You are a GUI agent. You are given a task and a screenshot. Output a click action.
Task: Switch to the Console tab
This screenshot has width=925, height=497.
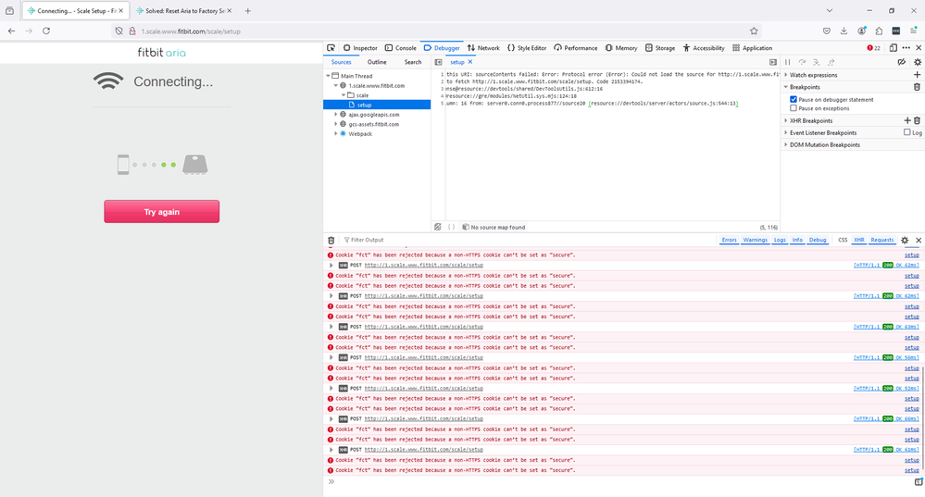coord(401,48)
